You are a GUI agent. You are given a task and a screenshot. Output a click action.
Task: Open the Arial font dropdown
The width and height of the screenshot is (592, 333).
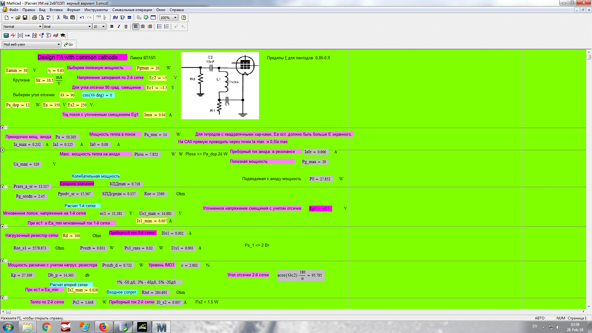(89, 27)
